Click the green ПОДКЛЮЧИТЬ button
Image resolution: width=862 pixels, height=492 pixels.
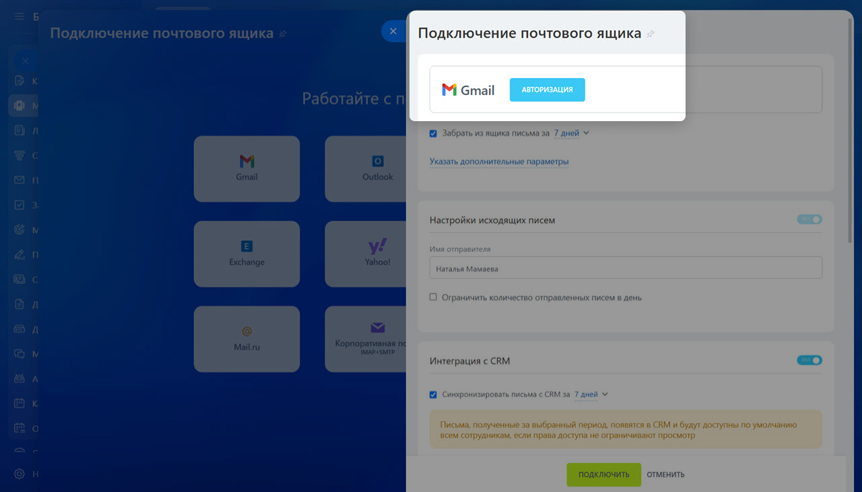[603, 475]
